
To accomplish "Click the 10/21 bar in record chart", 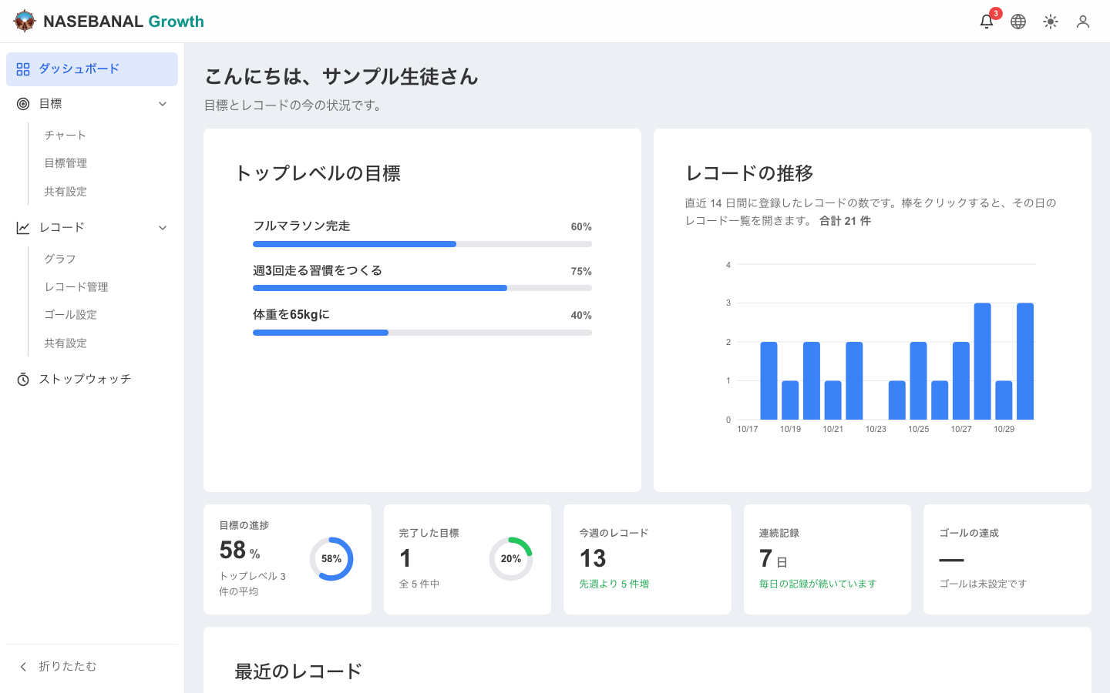I will (x=833, y=400).
